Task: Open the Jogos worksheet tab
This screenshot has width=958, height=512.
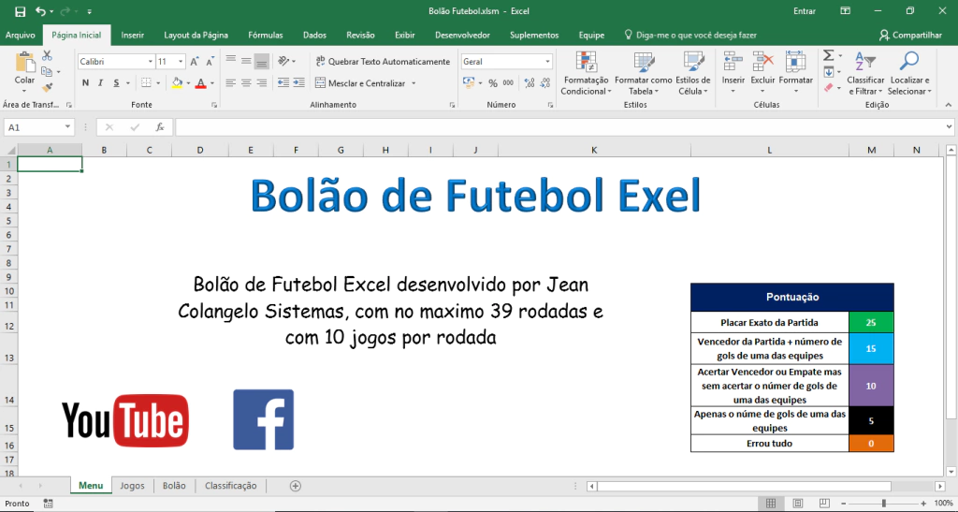Action: pos(132,486)
